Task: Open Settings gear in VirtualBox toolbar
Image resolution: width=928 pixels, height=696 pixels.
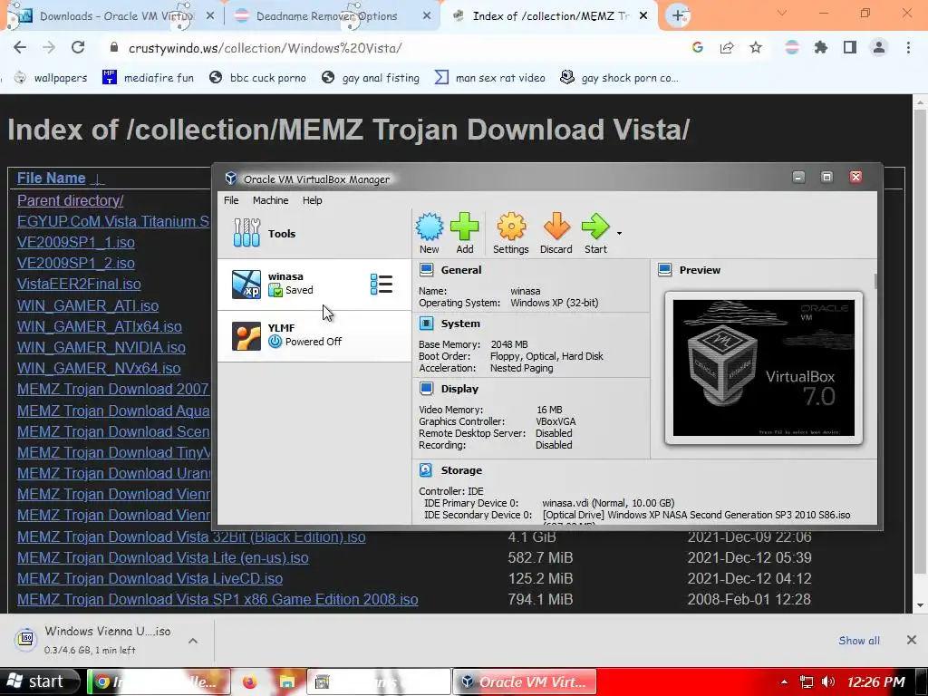Action: point(511,233)
